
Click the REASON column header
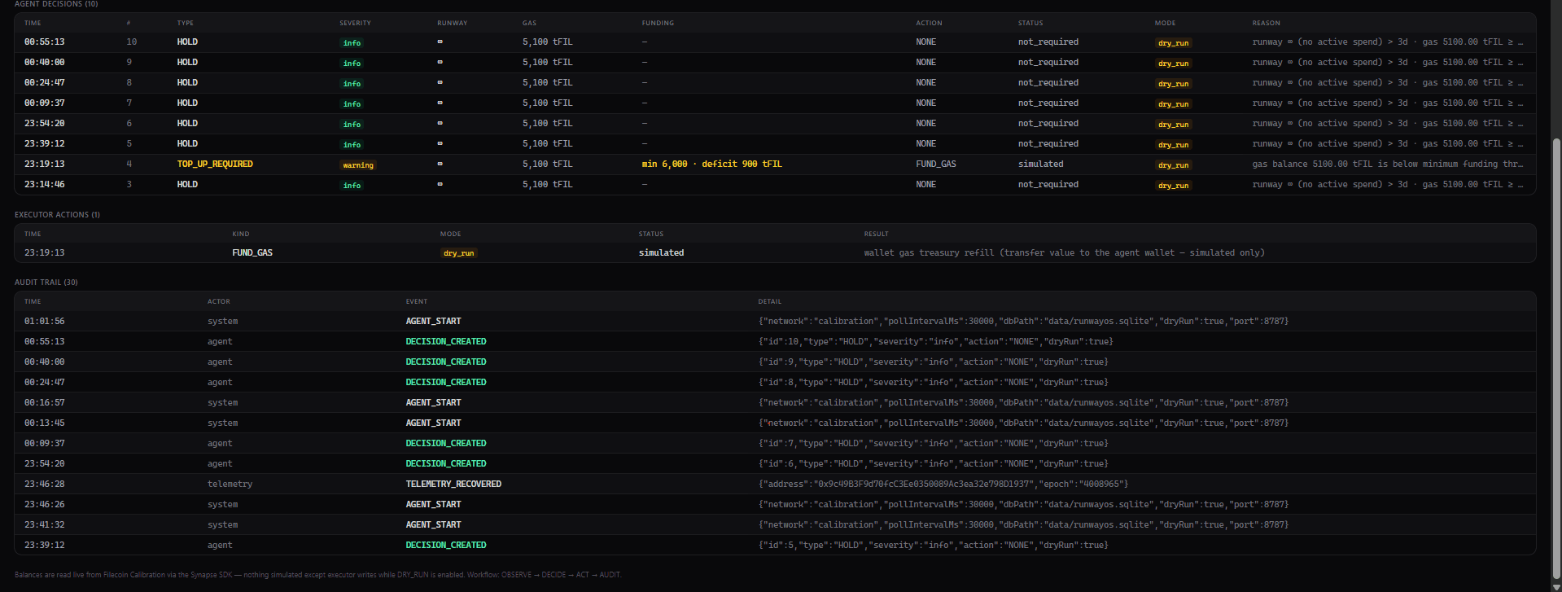[x=1266, y=23]
